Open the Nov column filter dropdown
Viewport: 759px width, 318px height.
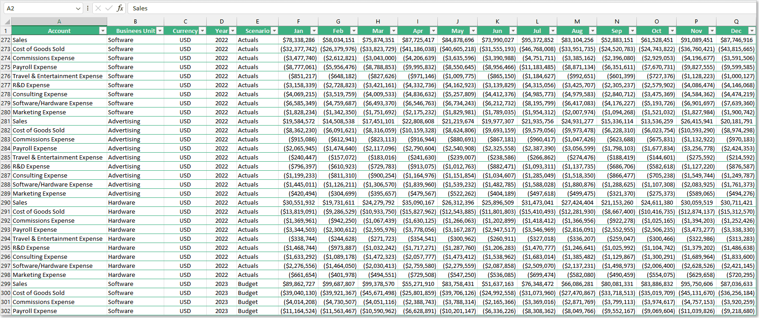tap(712, 31)
